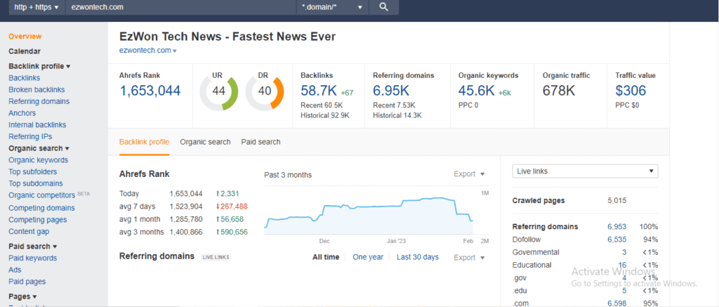The width and height of the screenshot is (719, 307).
Task: Open the *.domain/* mode dropdown
Action: pos(332,7)
